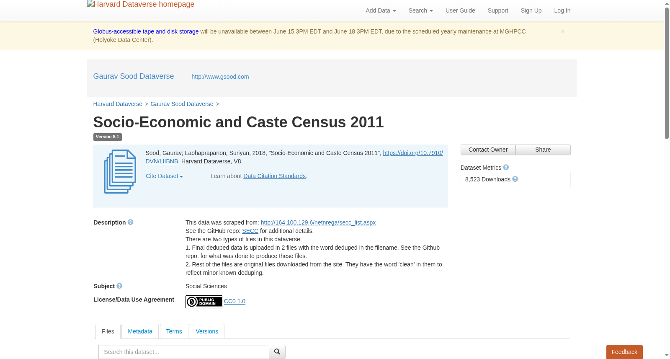Visit the http://www.gsood.com link
Image resolution: width=670 pixels, height=359 pixels.
pyautogui.click(x=220, y=77)
